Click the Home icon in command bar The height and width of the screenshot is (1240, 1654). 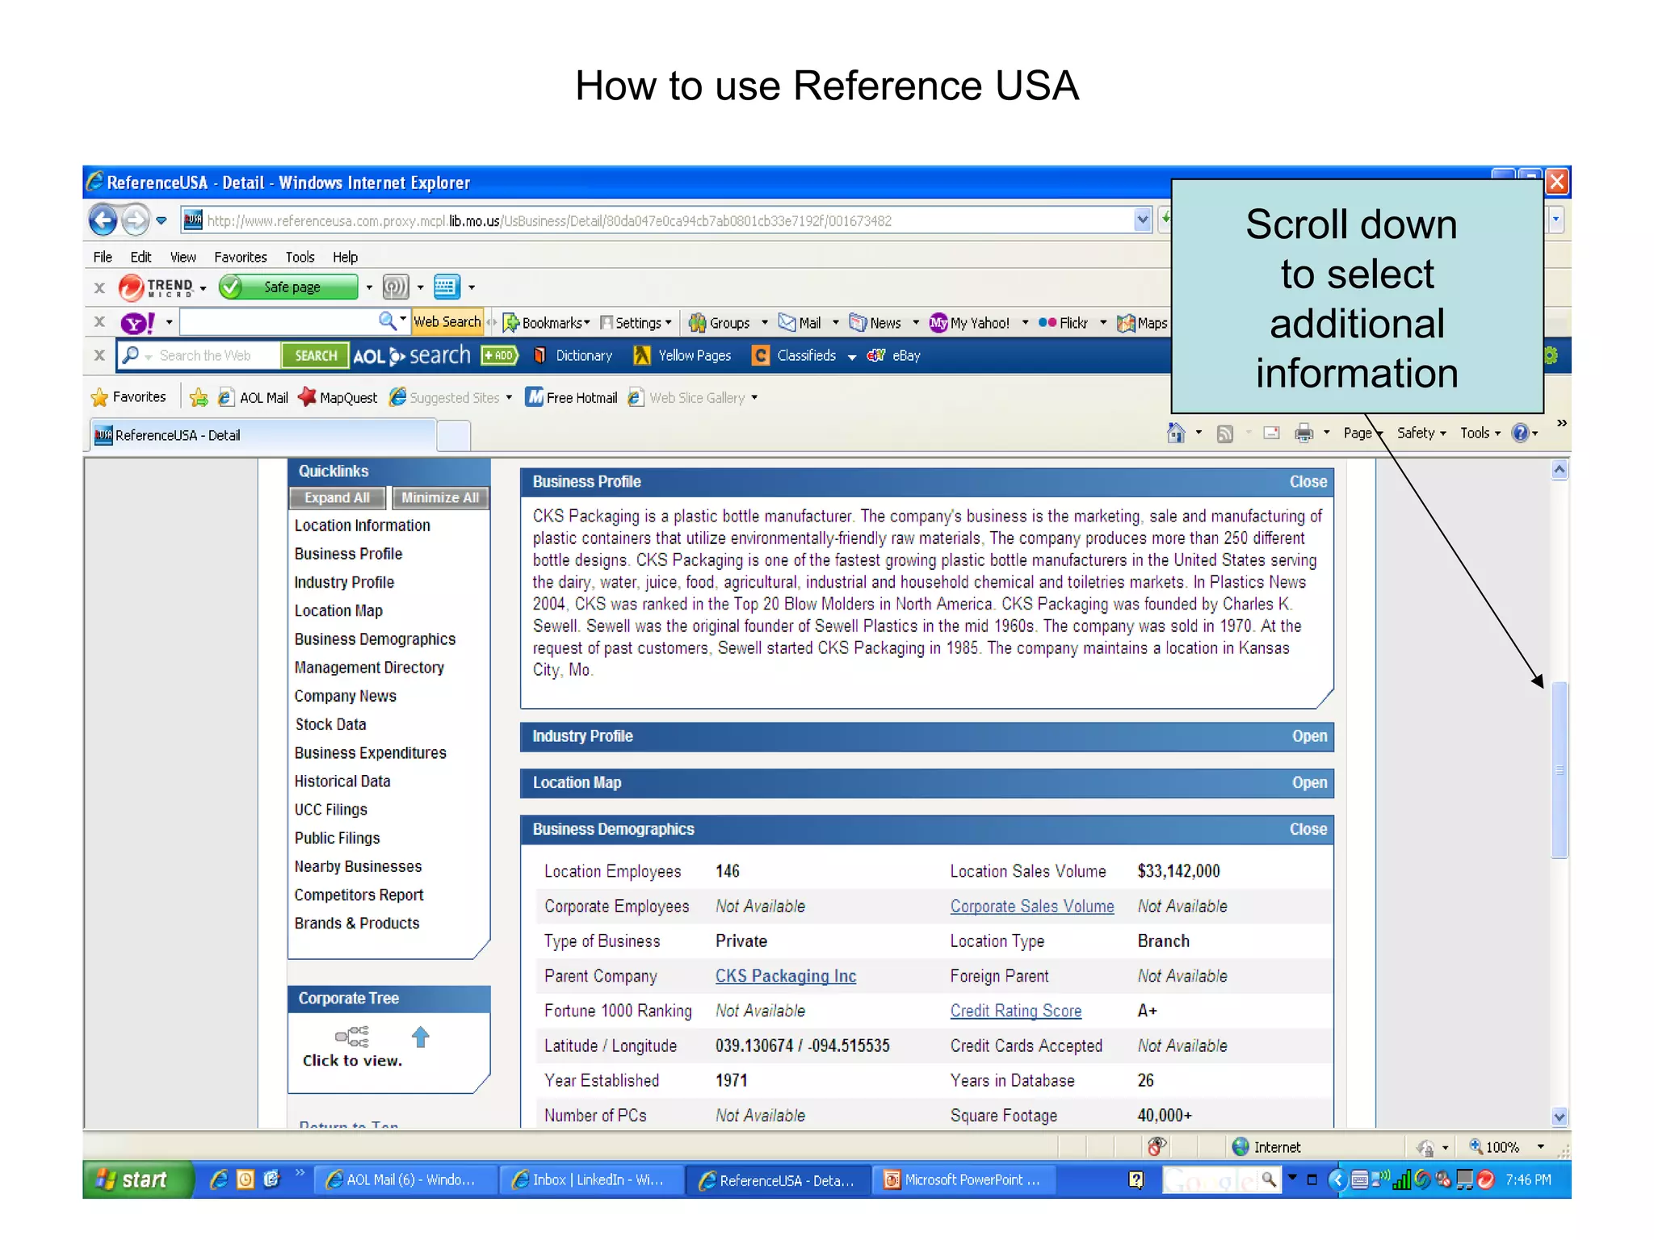click(1176, 433)
